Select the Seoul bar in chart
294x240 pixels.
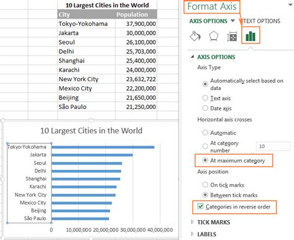point(87,163)
